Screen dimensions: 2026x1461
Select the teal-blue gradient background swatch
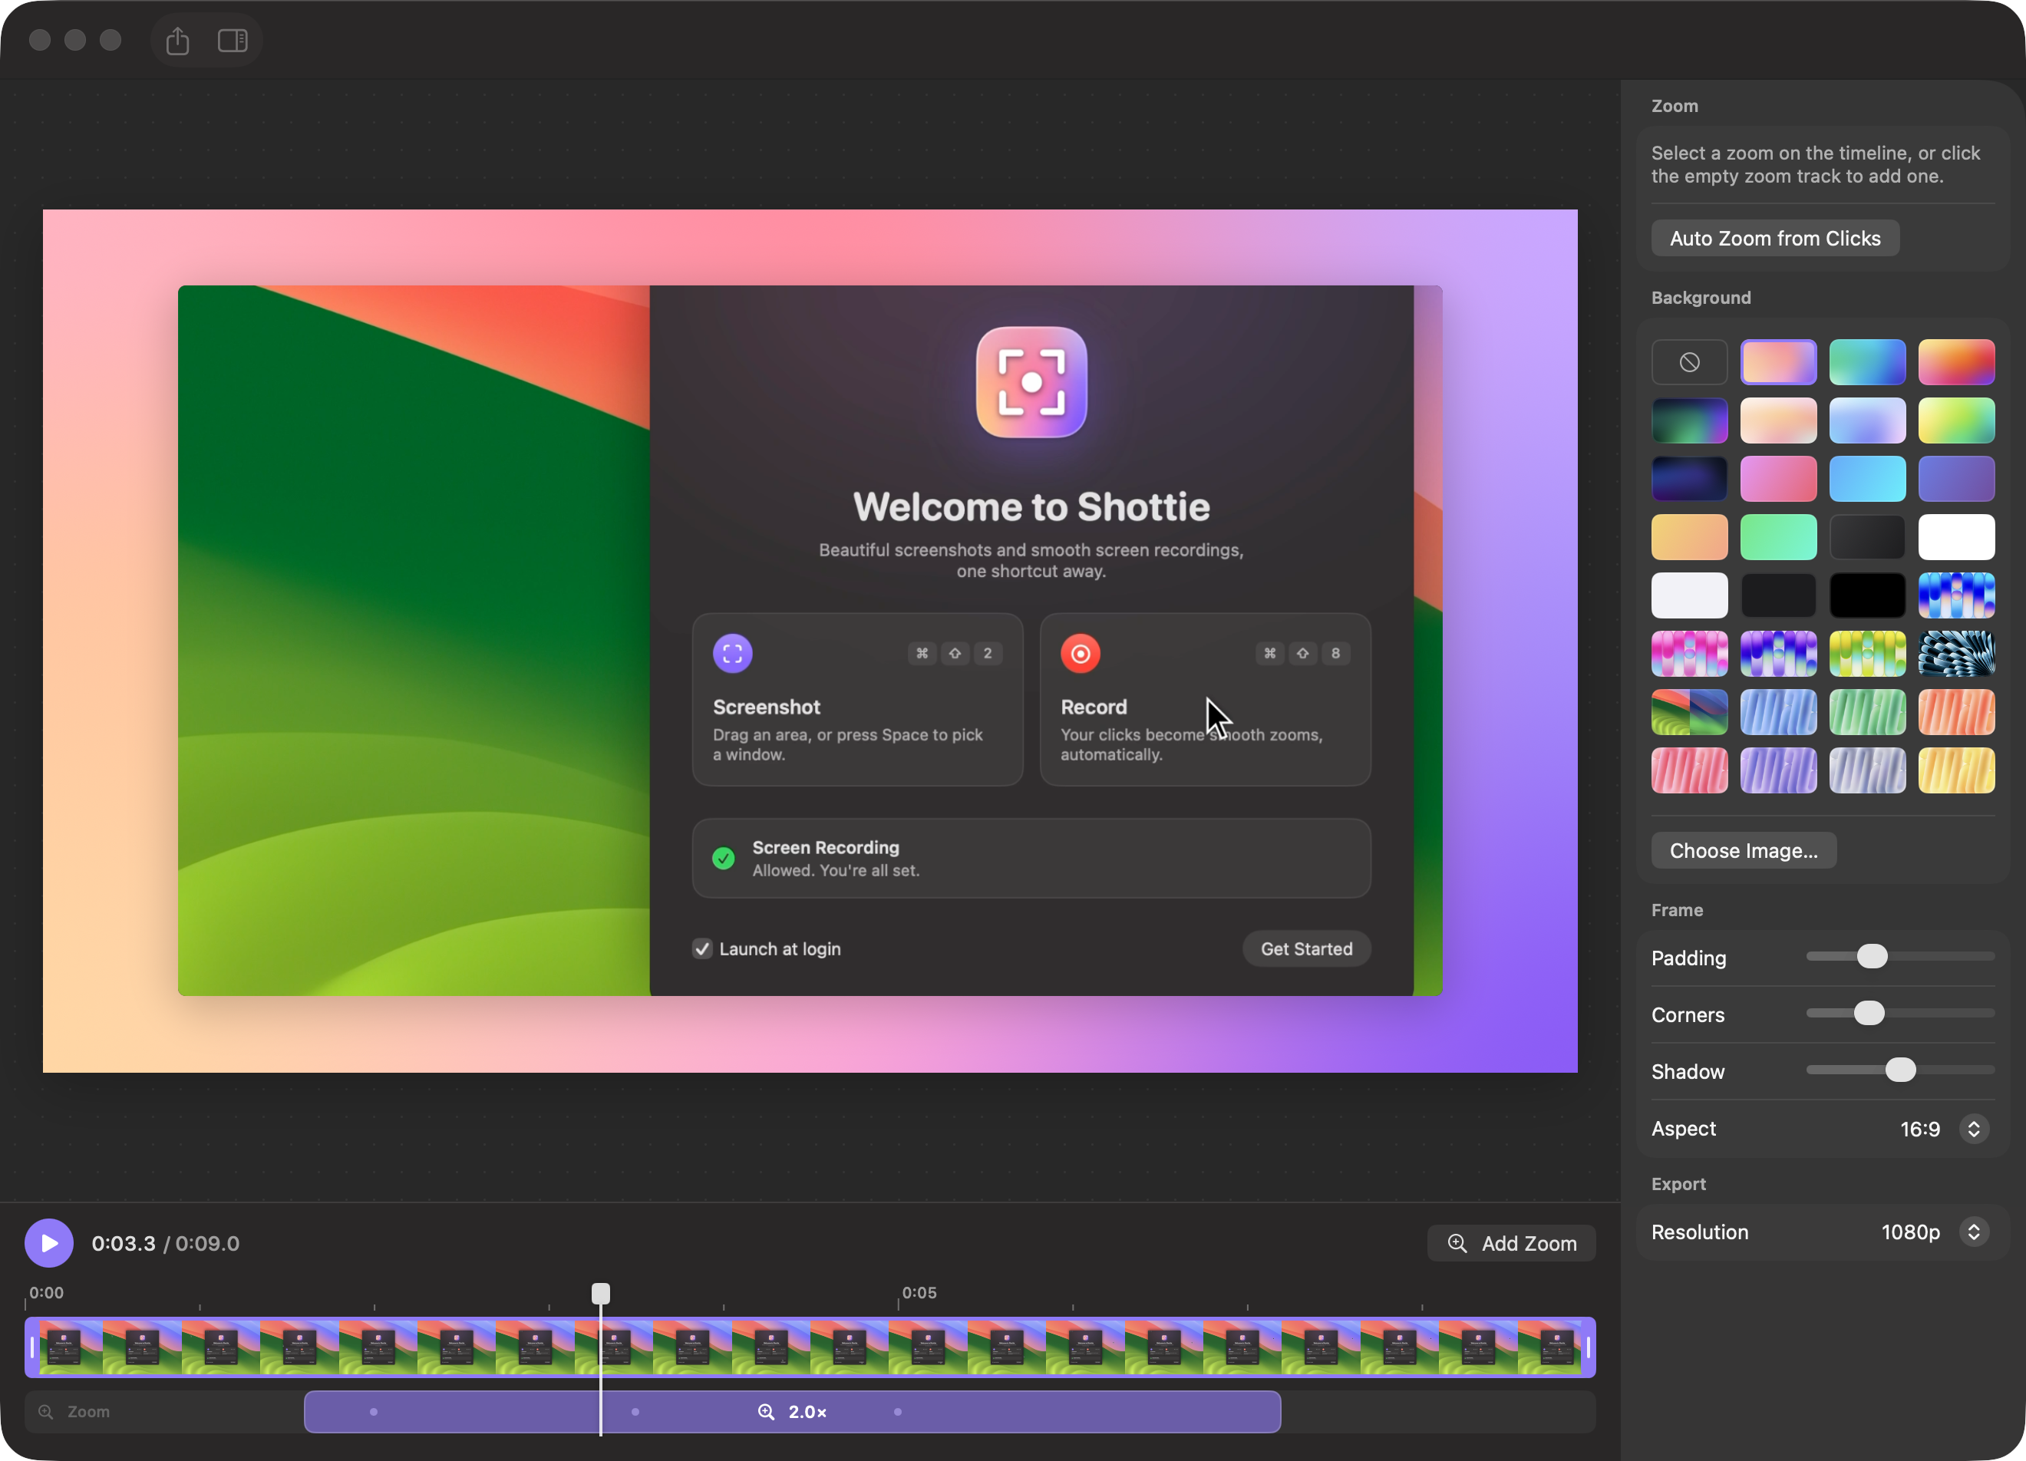(x=1867, y=363)
